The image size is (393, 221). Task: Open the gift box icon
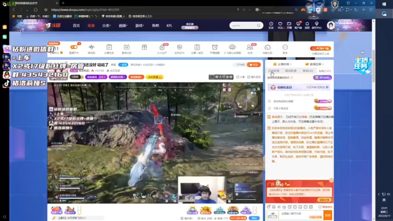pyautogui.click(x=144, y=47)
